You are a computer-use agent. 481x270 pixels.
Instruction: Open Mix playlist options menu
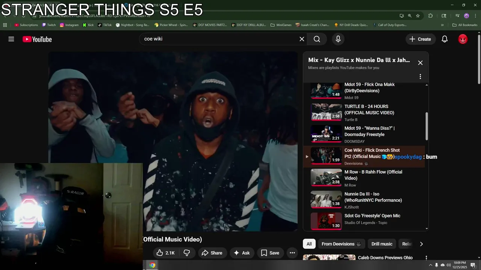pyautogui.click(x=420, y=76)
